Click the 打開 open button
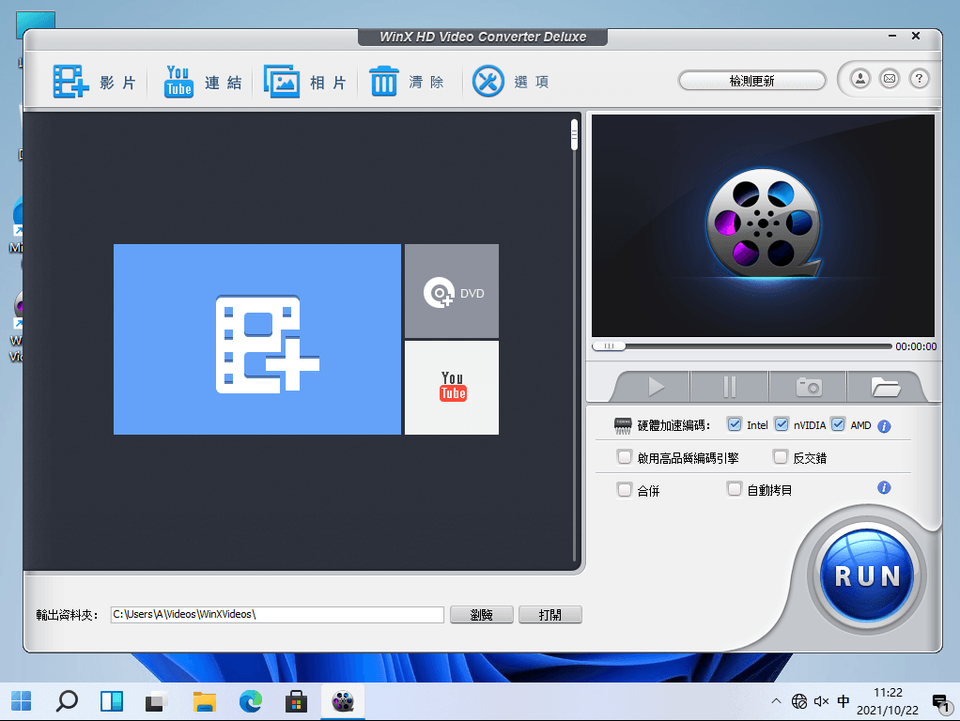This screenshot has width=960, height=721. point(550,615)
